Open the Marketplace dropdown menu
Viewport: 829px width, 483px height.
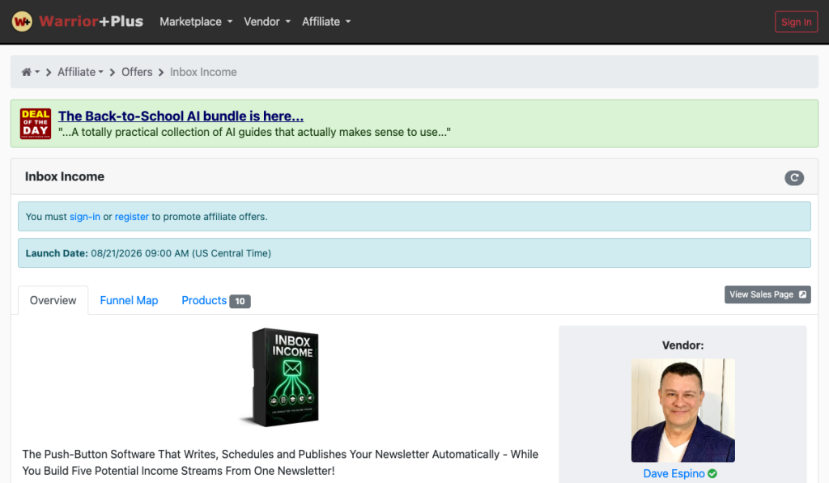[196, 22]
